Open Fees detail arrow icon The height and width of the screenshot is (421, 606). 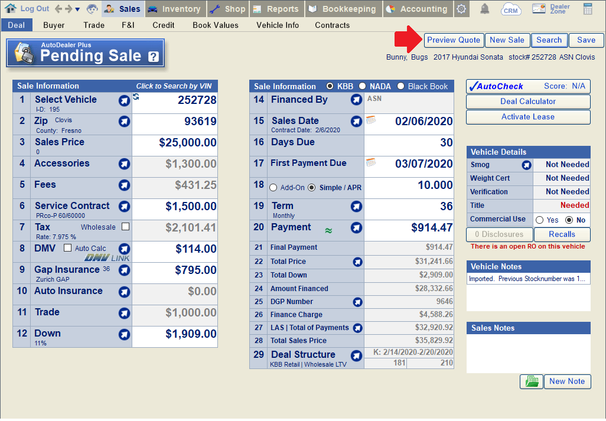124,185
